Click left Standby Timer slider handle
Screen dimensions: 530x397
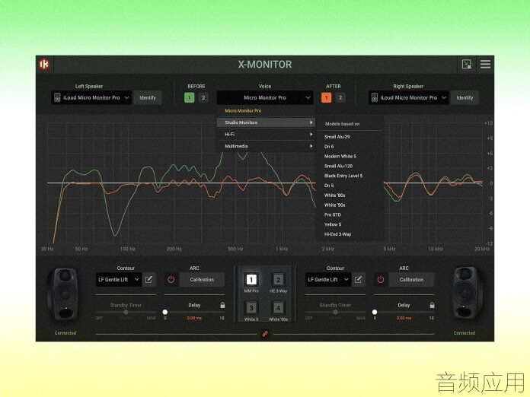point(126,312)
